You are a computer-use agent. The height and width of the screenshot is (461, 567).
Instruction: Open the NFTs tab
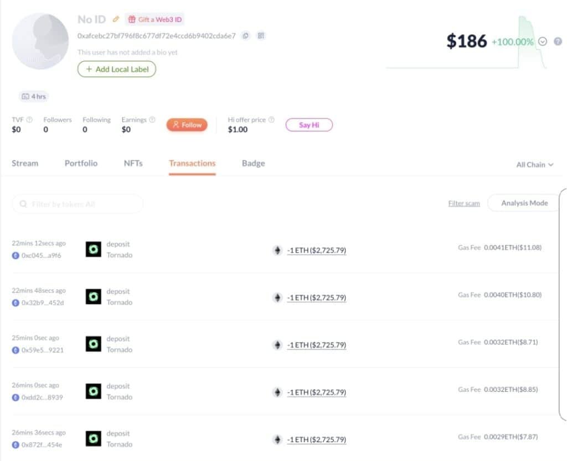[x=133, y=163]
